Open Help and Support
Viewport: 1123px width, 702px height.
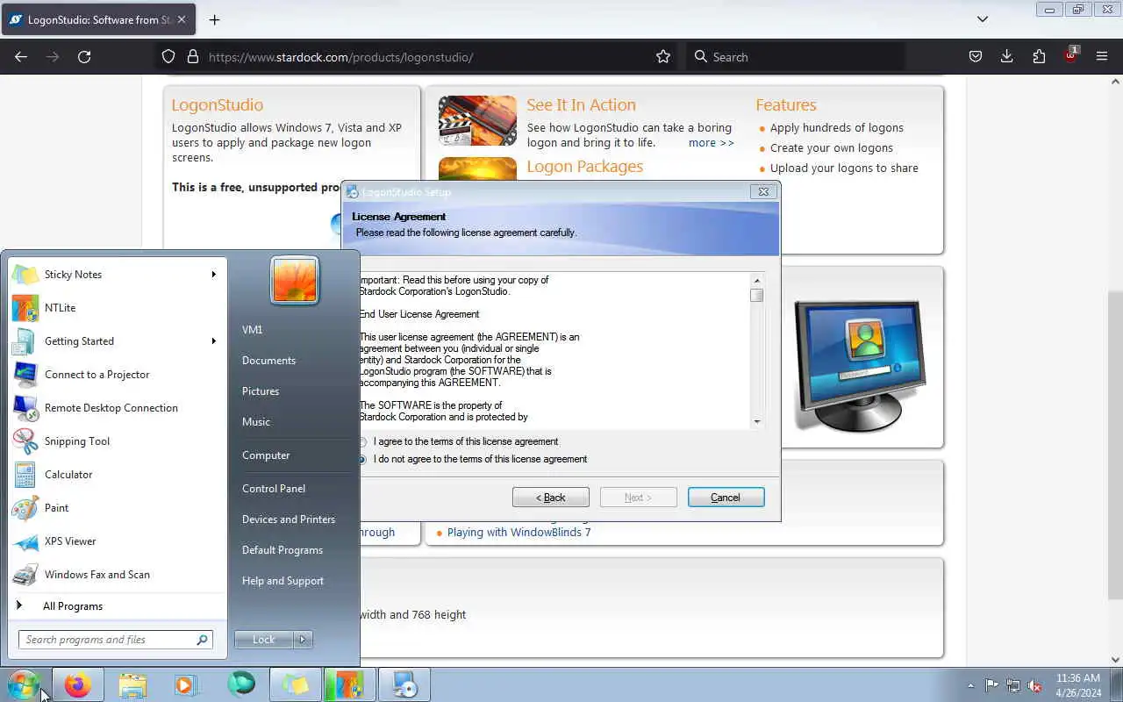(x=283, y=581)
